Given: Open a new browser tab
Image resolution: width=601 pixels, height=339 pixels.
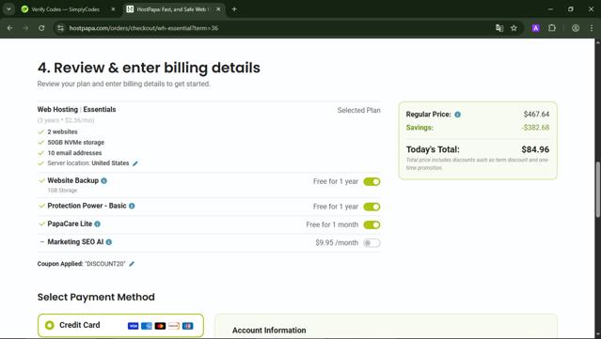Looking at the screenshot, I should (234, 9).
